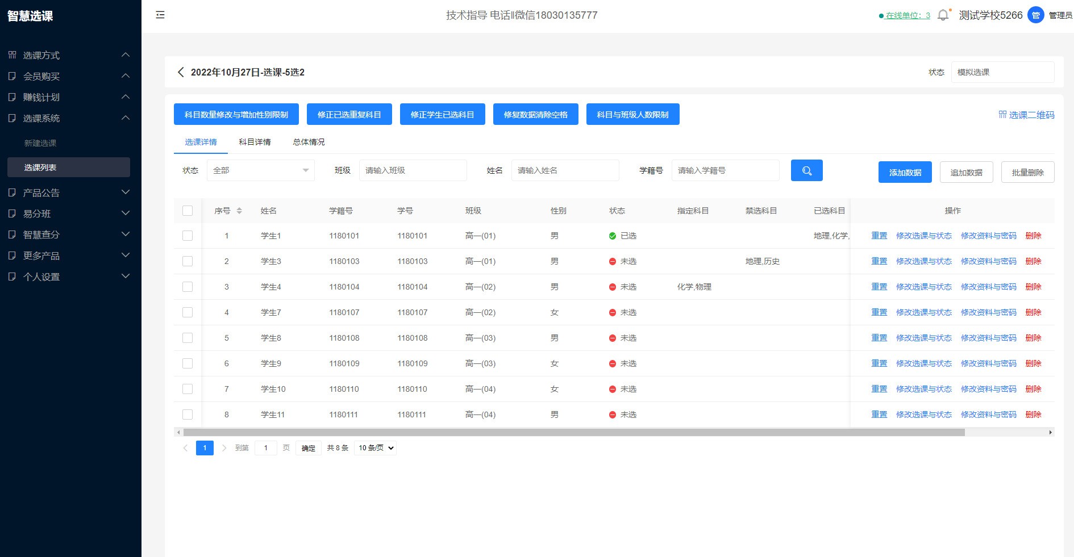Toggle the sidebar collapse hamburger icon

click(160, 15)
